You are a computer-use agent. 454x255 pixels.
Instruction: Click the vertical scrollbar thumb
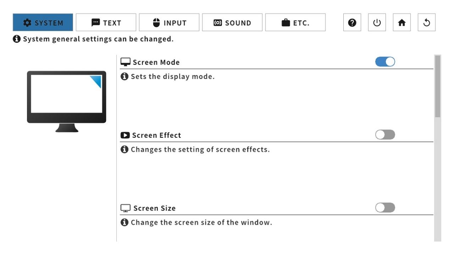coord(438,86)
